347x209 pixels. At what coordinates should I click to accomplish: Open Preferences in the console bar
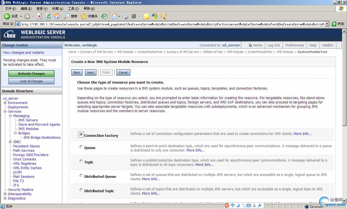pyautogui.click(x=295, y=45)
